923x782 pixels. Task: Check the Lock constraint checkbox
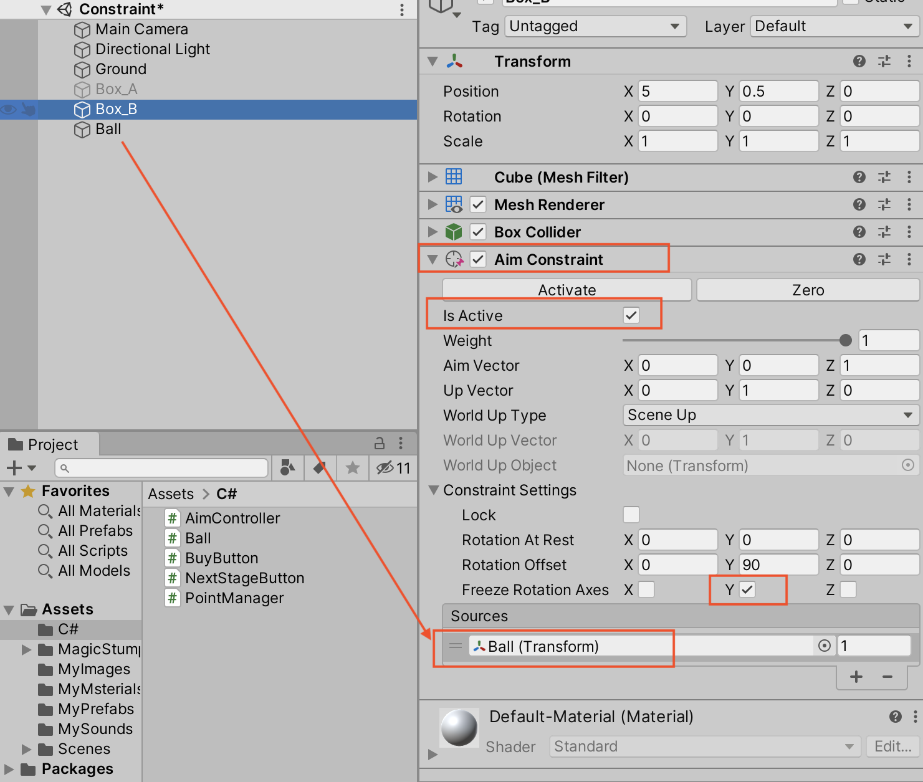(631, 515)
